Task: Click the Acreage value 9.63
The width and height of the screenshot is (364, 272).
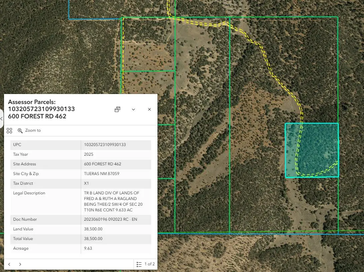Action: pos(88,248)
